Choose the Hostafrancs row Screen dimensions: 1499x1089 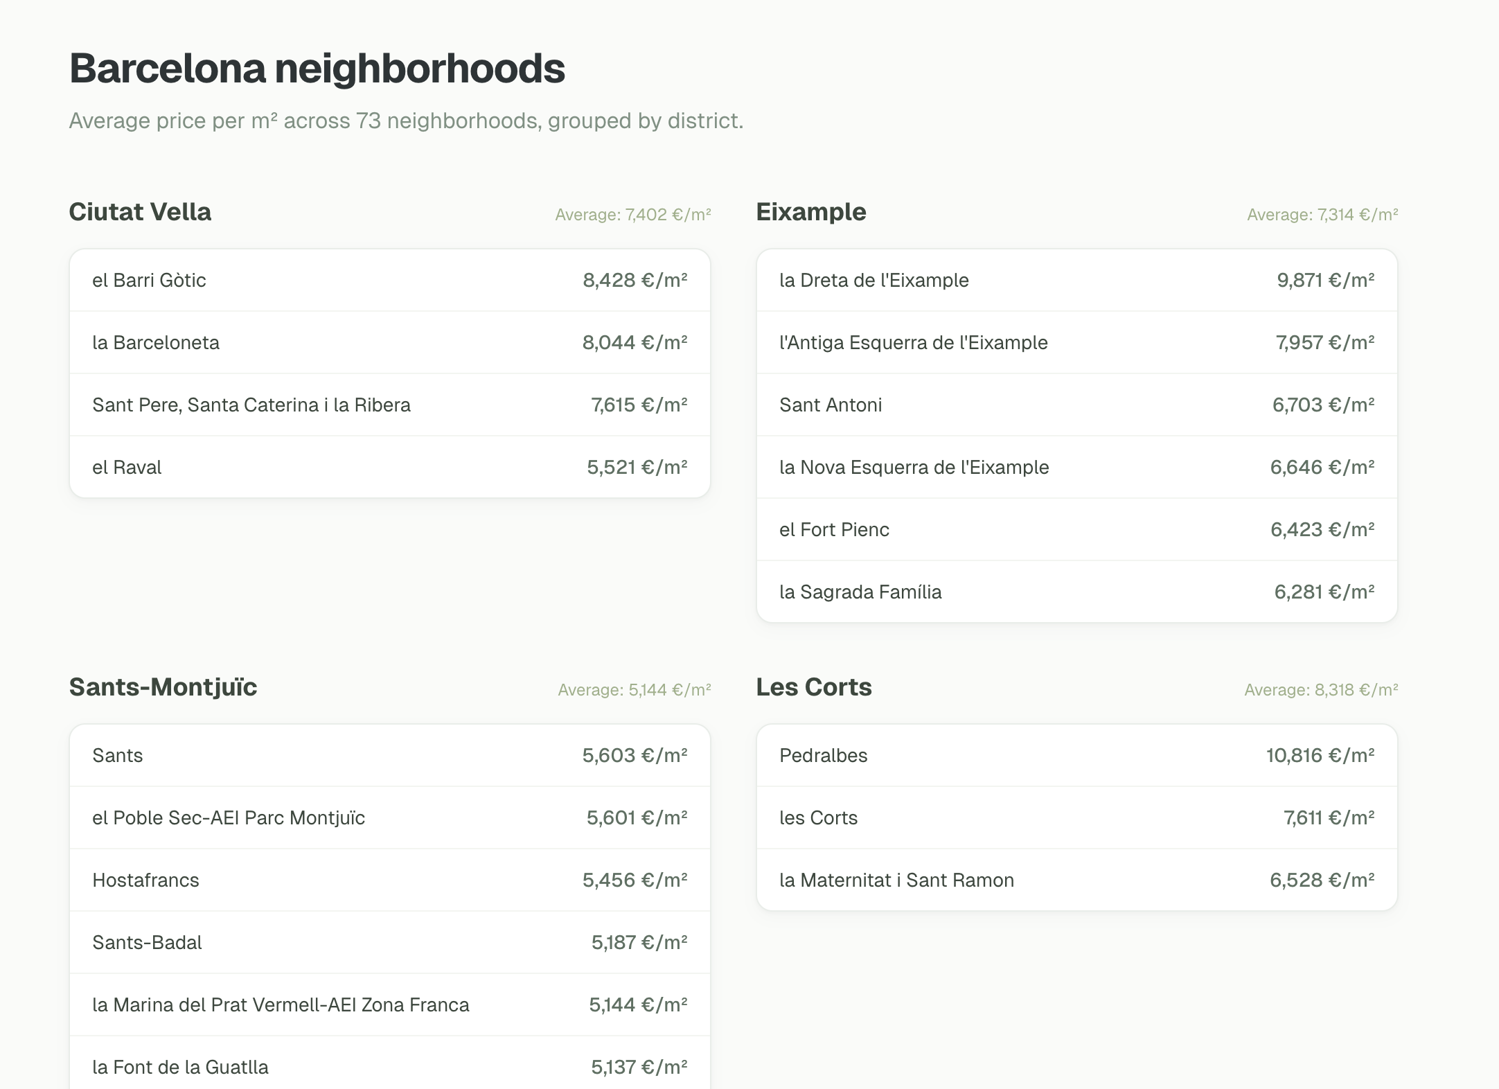pyautogui.click(x=390, y=880)
